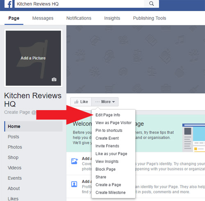This screenshot has height=201, width=205.
Task: Select Edit Page Info from menu
Action: [108, 115]
